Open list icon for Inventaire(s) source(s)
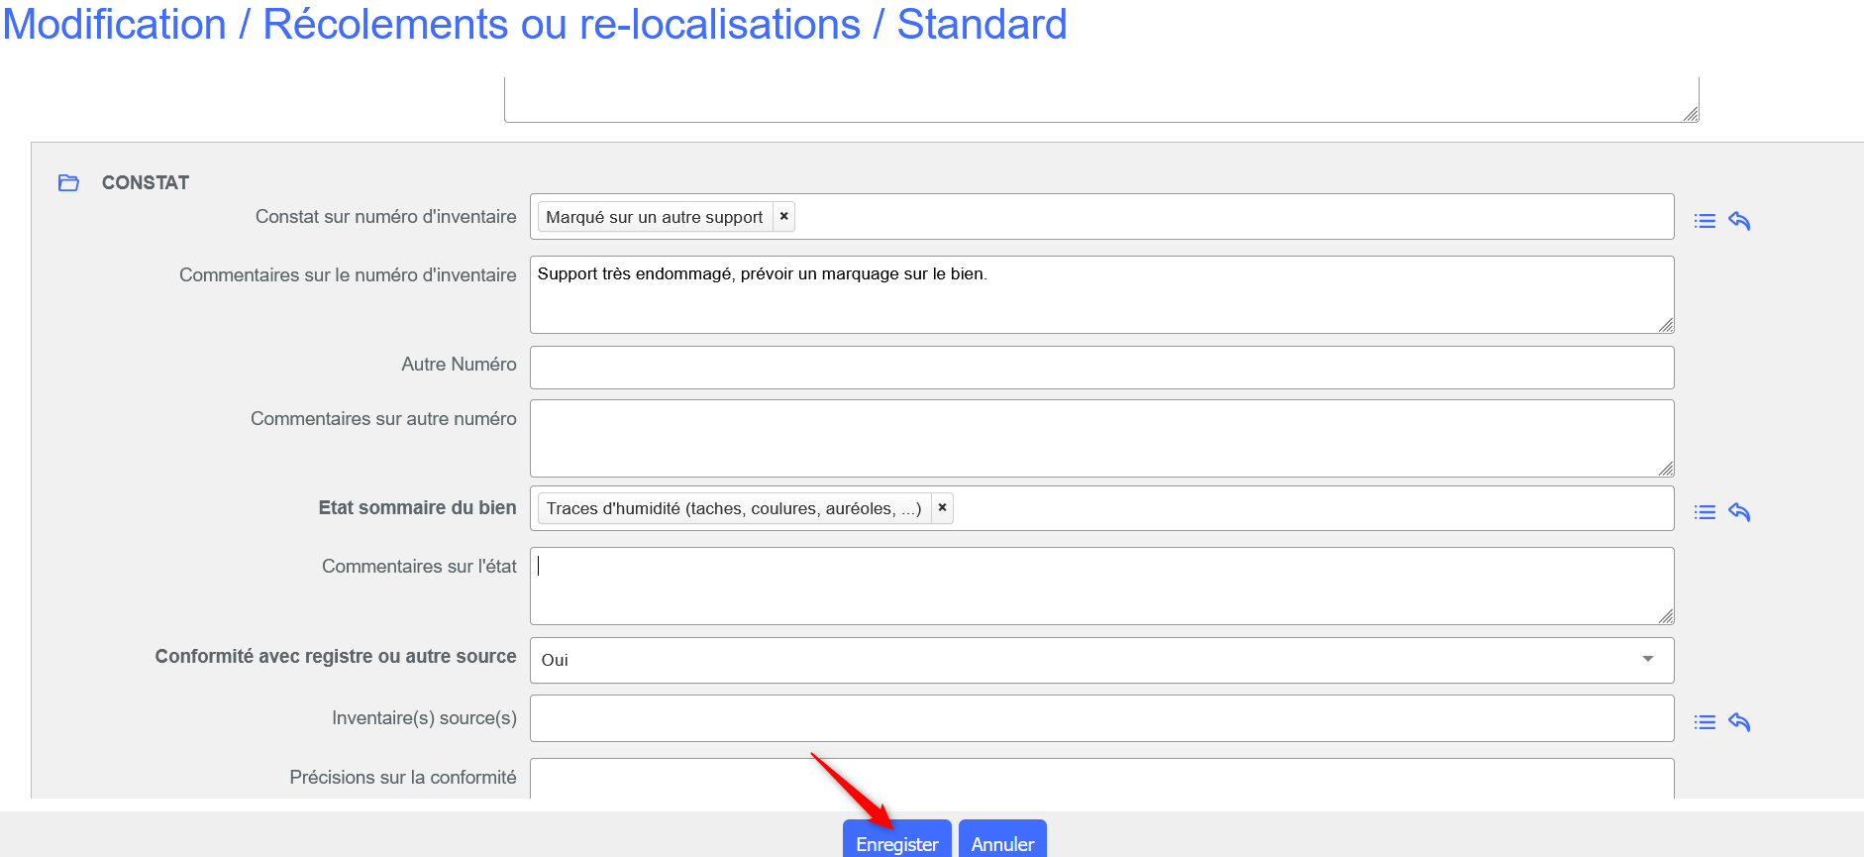The image size is (1864, 857). click(1705, 722)
